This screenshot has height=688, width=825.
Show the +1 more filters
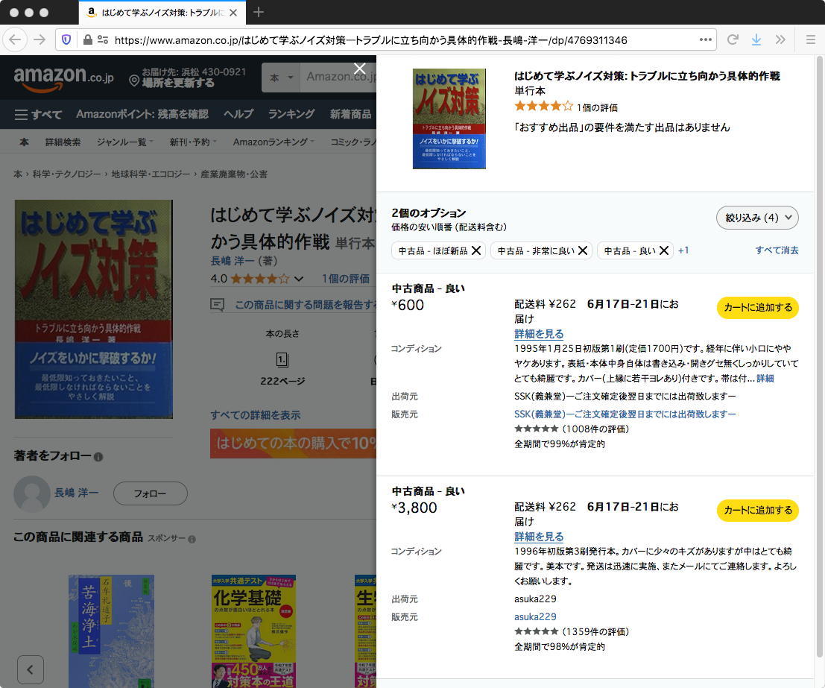[683, 250]
